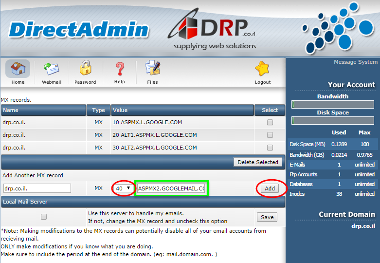Click the Message System link
This screenshot has height=263, width=380.
click(x=355, y=62)
